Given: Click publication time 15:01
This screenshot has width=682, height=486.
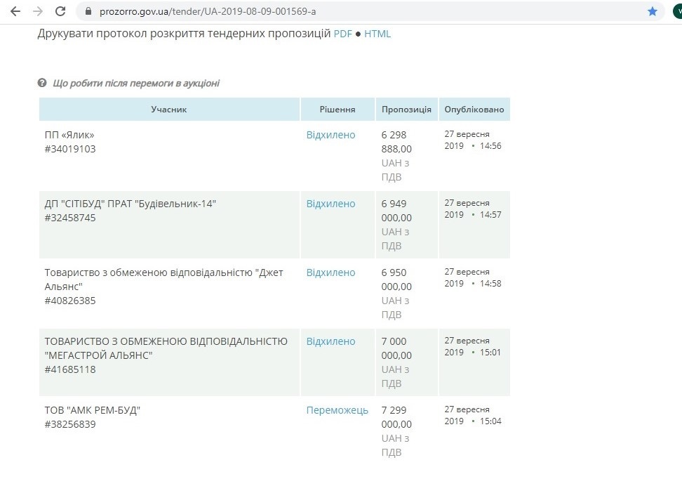Looking at the screenshot, I should tap(490, 353).
